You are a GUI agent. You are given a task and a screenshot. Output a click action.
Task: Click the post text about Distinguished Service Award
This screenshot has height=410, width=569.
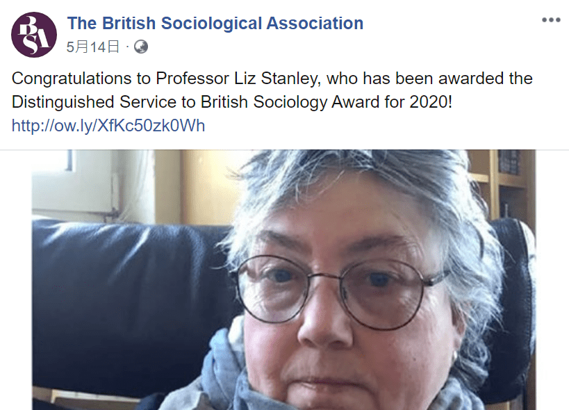coord(272,90)
